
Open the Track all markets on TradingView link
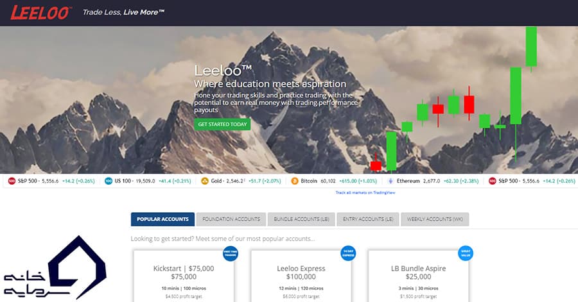[x=365, y=192]
